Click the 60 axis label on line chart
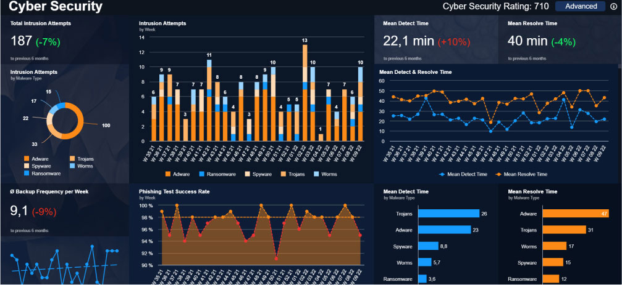The height and width of the screenshot is (285, 622). [382, 81]
